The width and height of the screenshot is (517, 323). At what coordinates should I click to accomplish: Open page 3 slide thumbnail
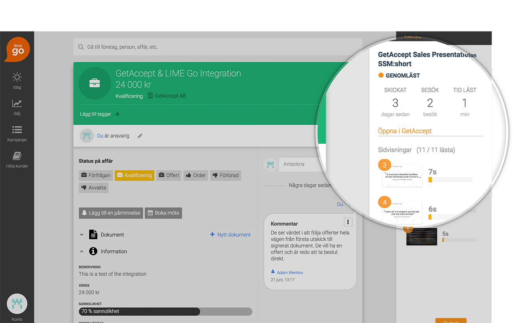(402, 176)
